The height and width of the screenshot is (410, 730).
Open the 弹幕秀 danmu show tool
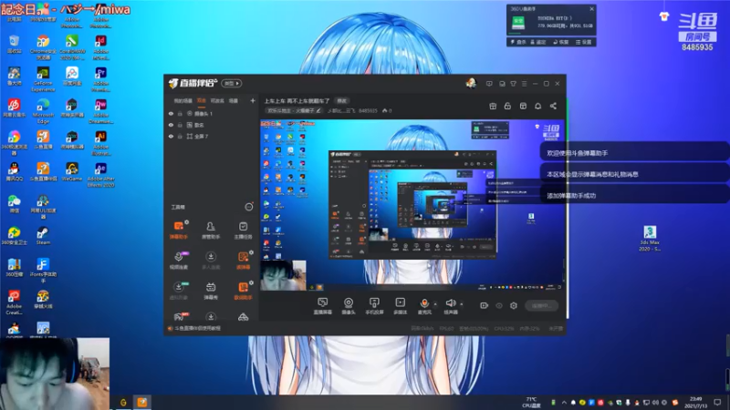tap(211, 291)
